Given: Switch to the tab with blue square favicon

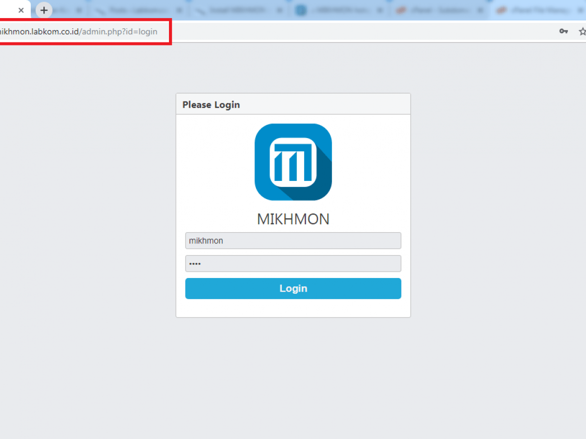Looking at the screenshot, I should pos(339,10).
